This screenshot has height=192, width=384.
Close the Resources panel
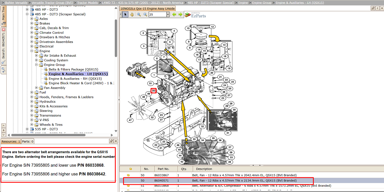click(116, 141)
